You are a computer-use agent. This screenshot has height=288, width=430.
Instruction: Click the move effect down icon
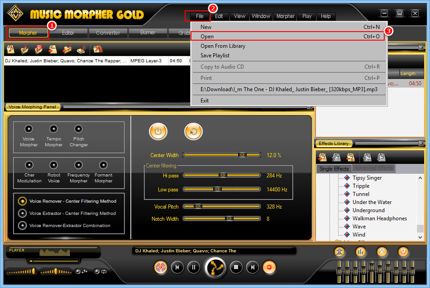point(381,157)
